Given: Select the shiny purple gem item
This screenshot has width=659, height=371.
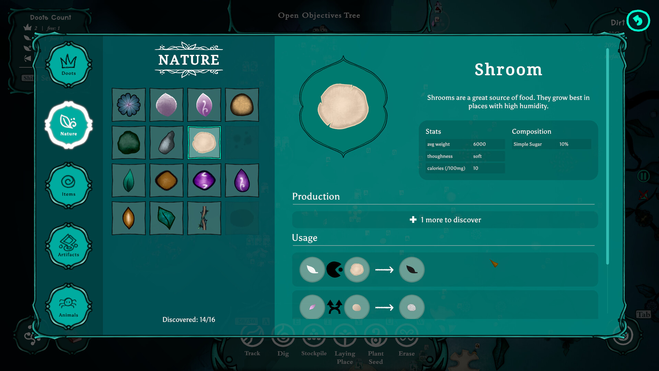Looking at the screenshot, I should click(204, 180).
